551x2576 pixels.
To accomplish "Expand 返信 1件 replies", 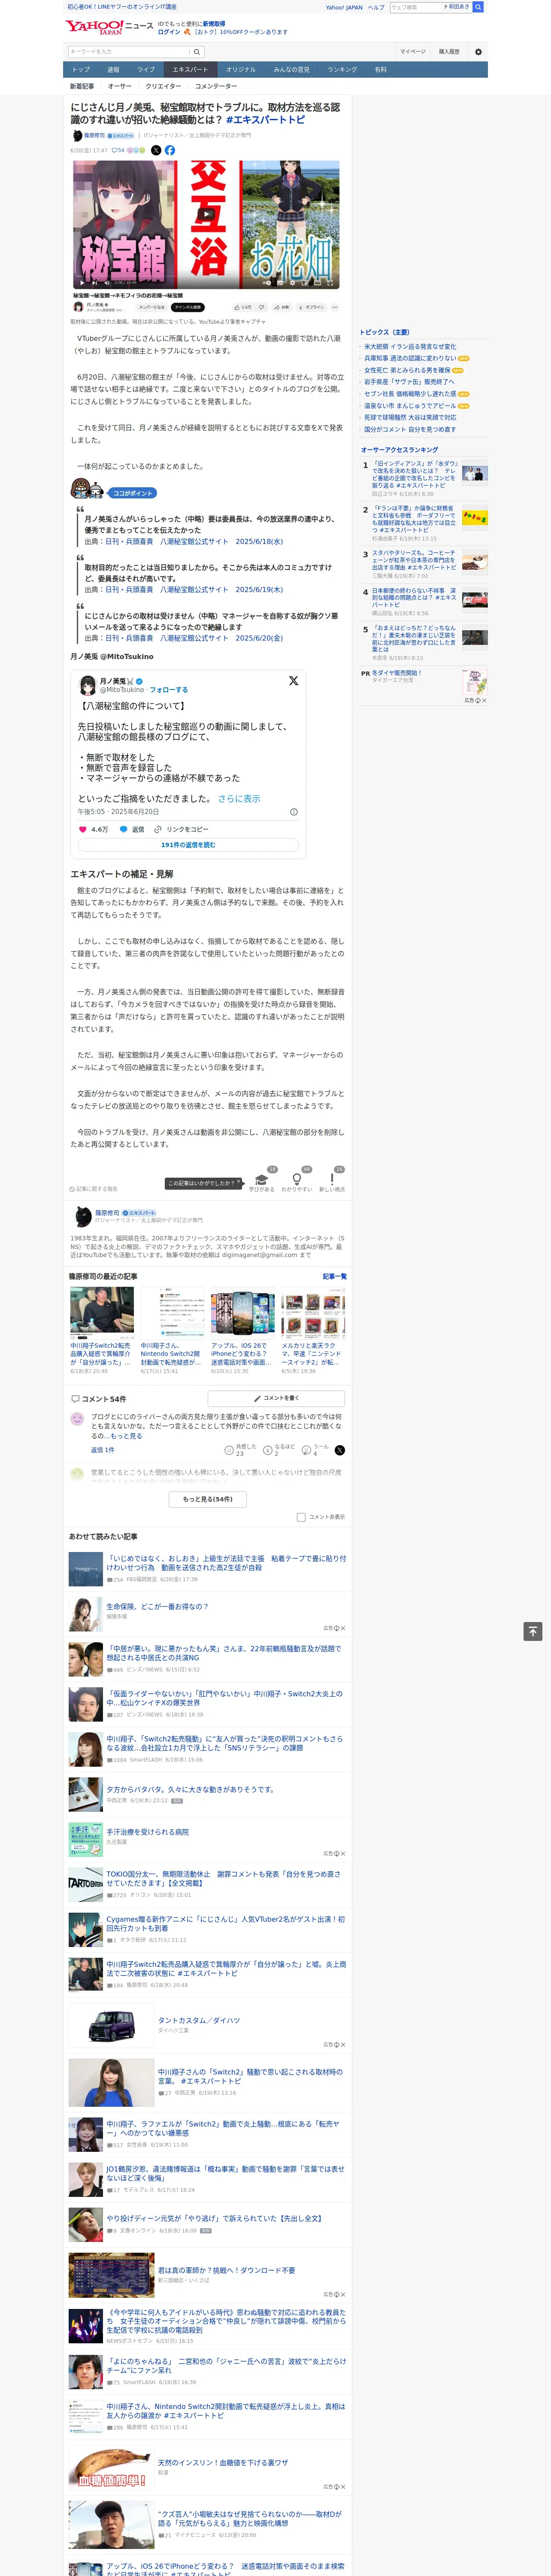I will [x=103, y=1450].
